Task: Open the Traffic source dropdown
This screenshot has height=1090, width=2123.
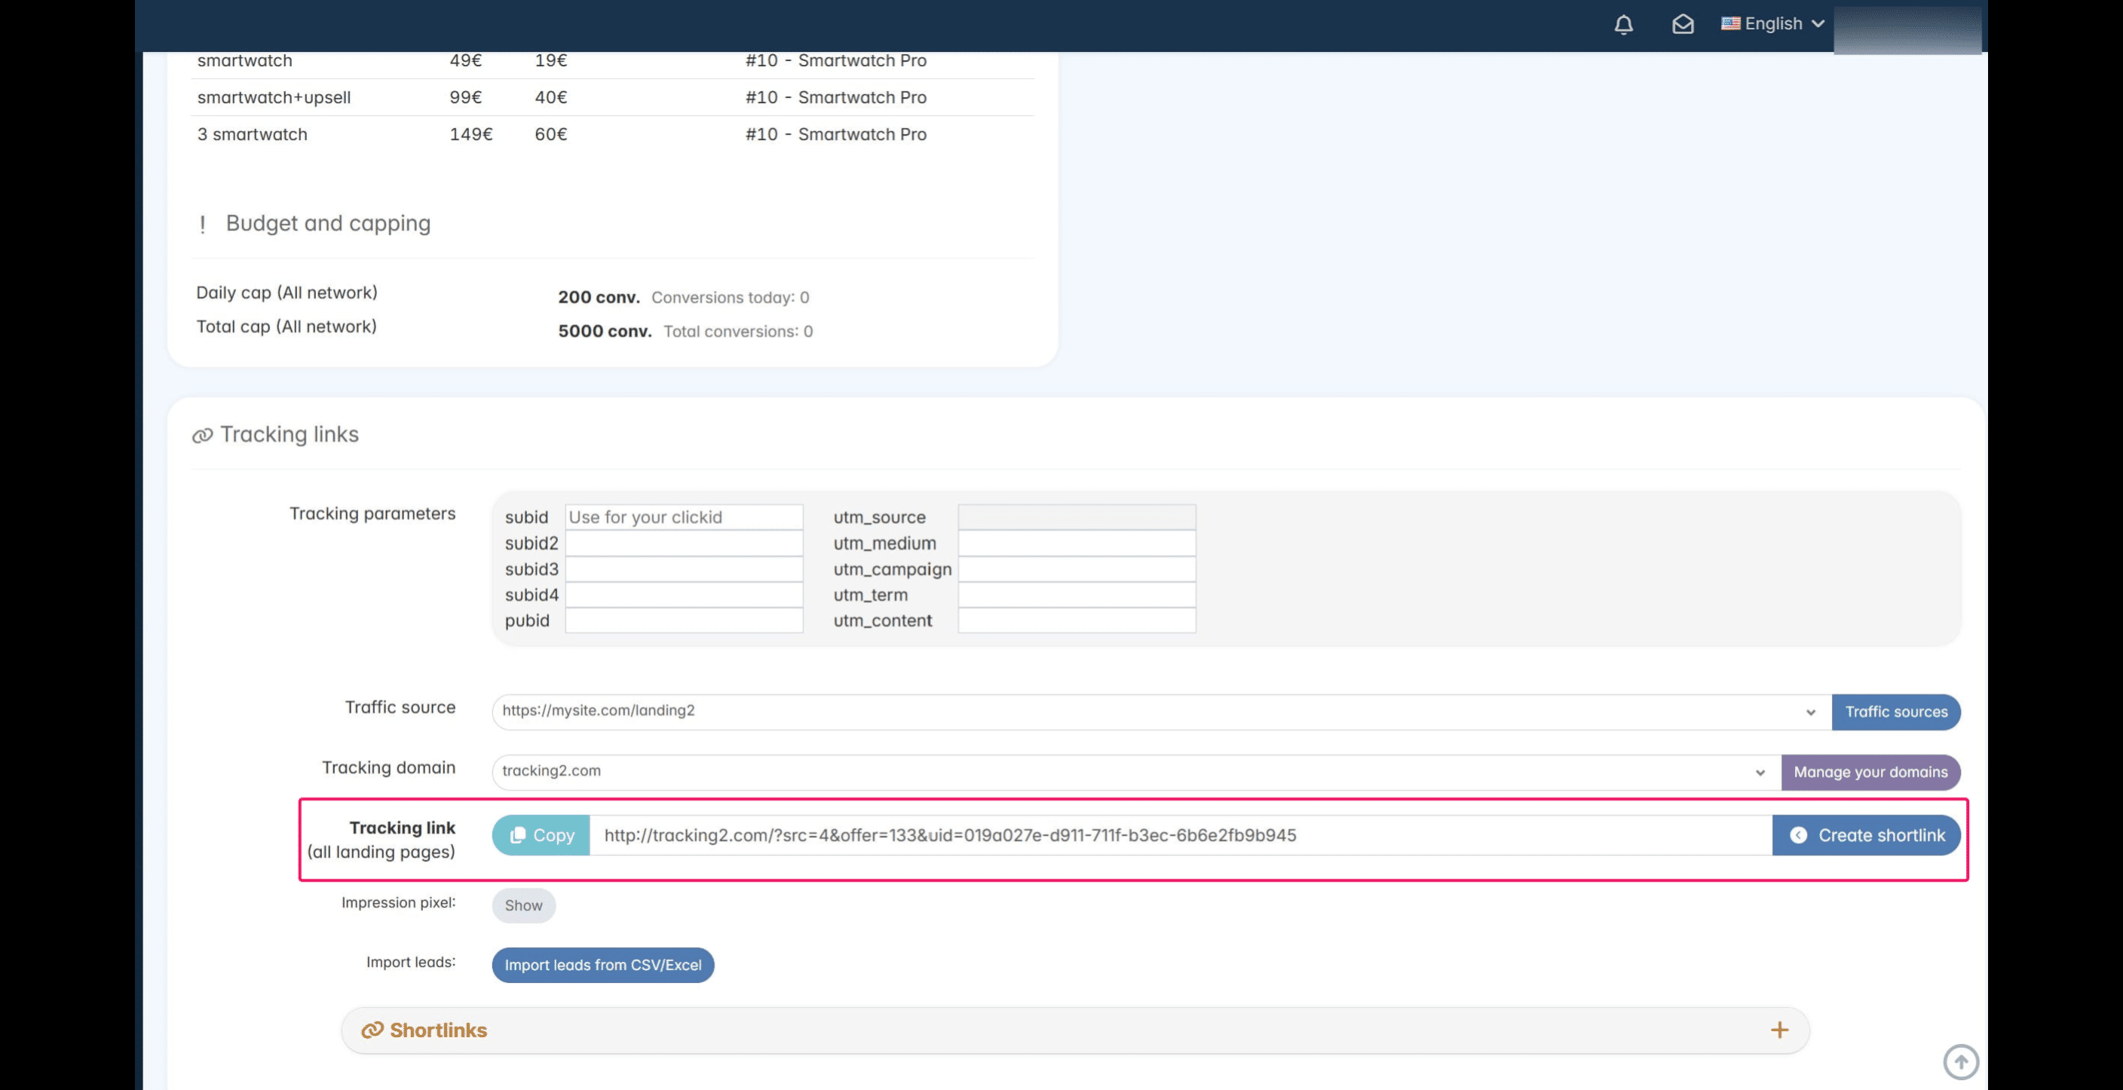Action: (x=1161, y=712)
